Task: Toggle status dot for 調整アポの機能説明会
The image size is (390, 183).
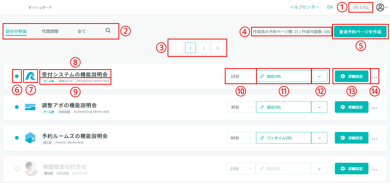Action: [x=17, y=107]
